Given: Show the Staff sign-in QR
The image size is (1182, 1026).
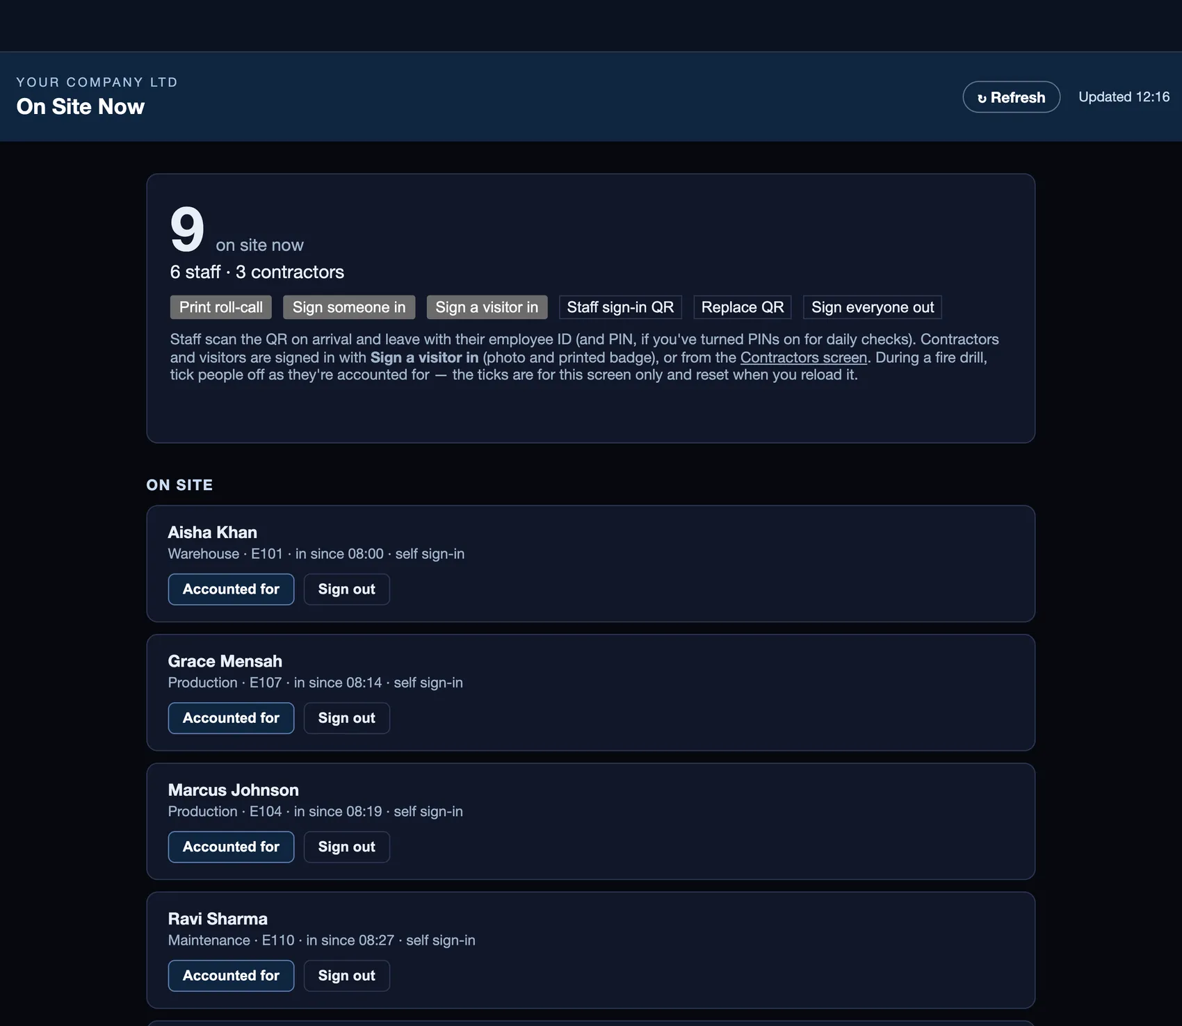Looking at the screenshot, I should click(620, 307).
